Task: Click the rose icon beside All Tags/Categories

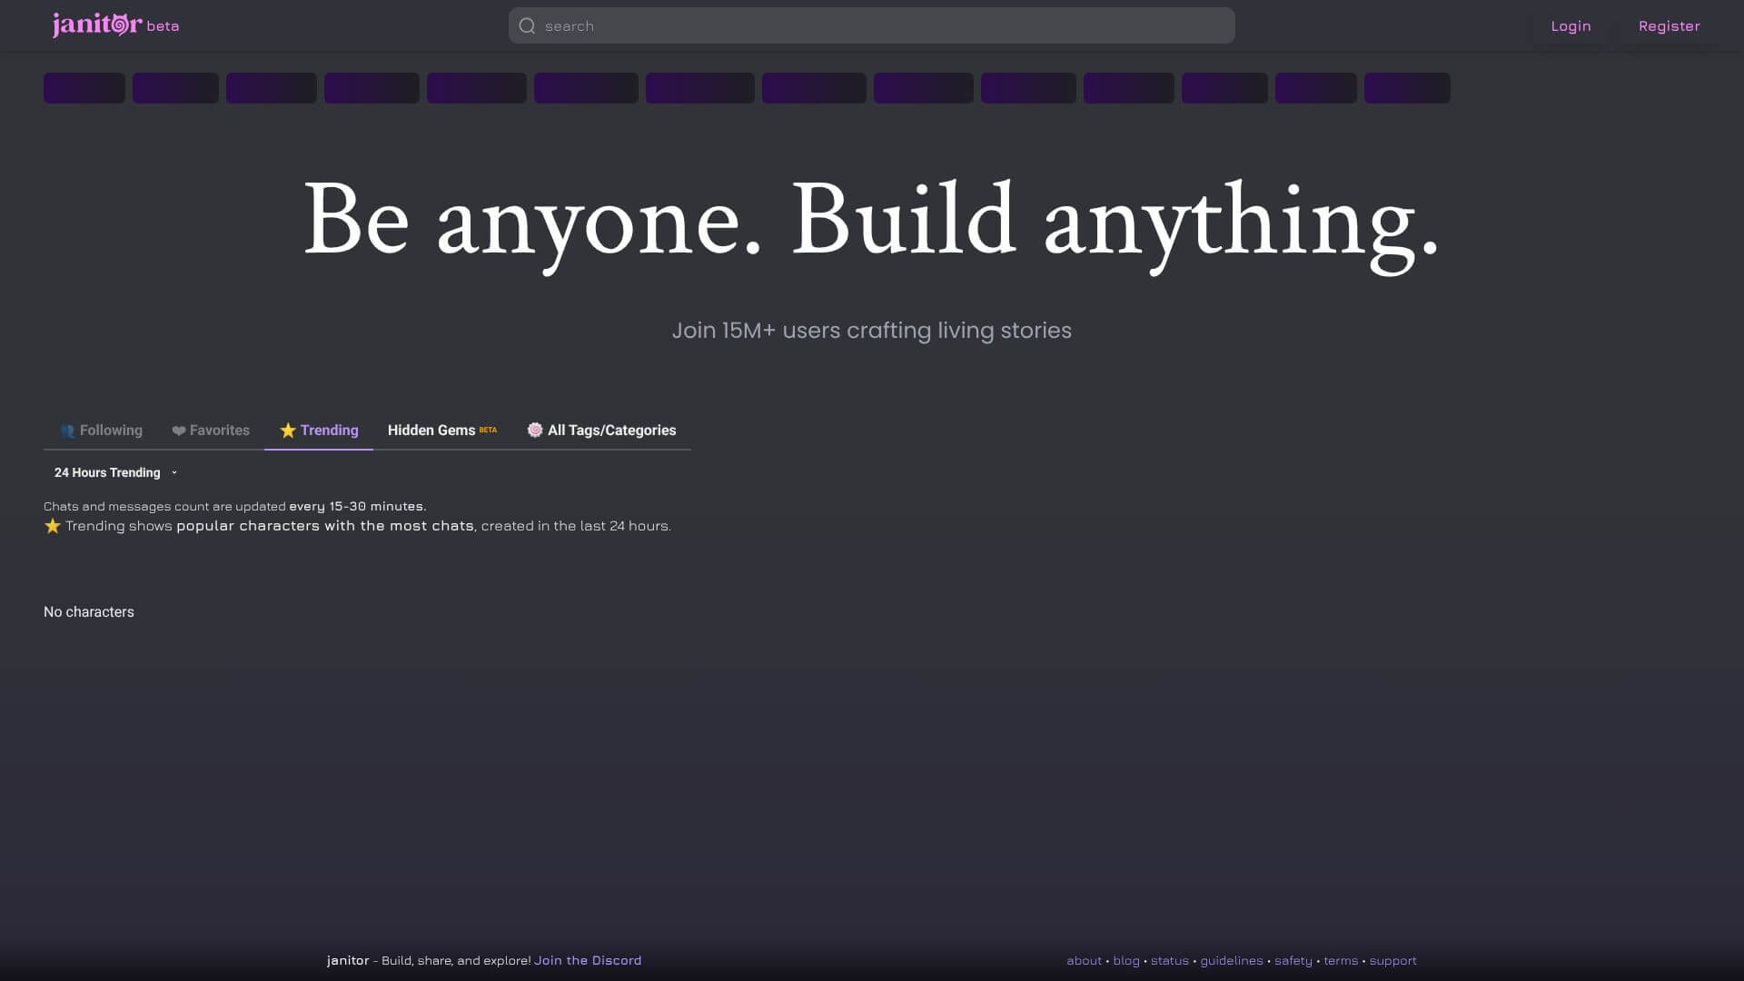Action: 534,430
